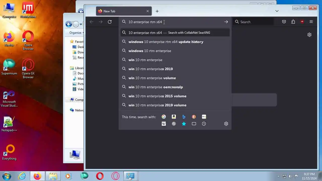This screenshot has width=322, height=181.
Task: Open a new Firefox tab
Action: click(x=157, y=11)
